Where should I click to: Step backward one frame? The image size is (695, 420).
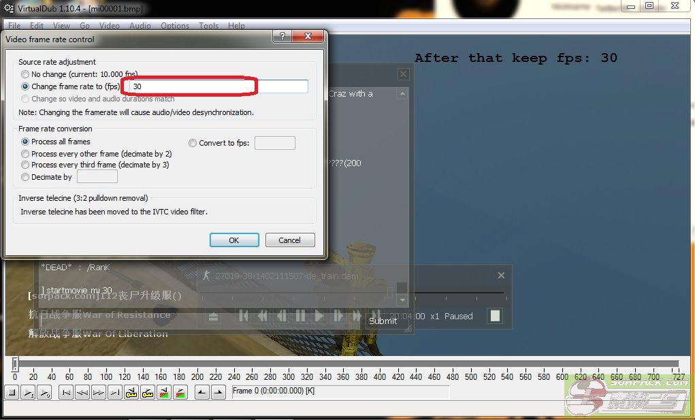[82, 392]
